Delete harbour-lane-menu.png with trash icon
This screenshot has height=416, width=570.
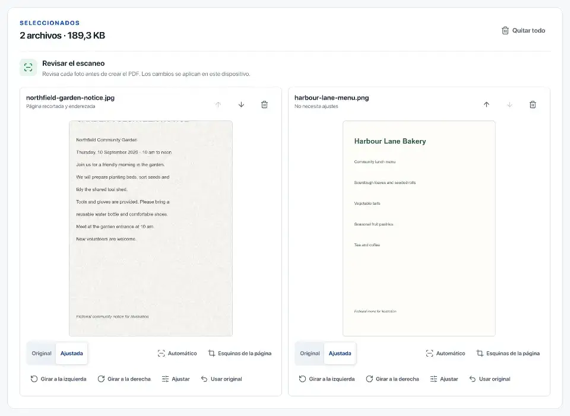(x=533, y=104)
